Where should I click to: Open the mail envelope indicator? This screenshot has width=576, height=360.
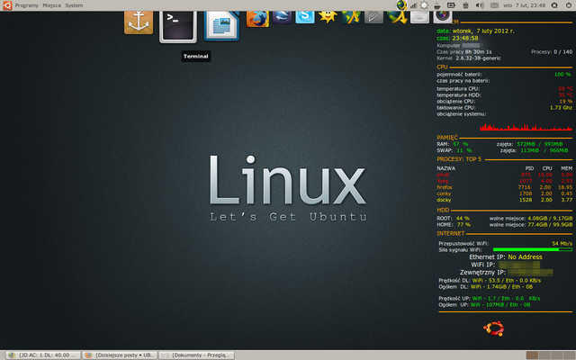tap(494, 5)
